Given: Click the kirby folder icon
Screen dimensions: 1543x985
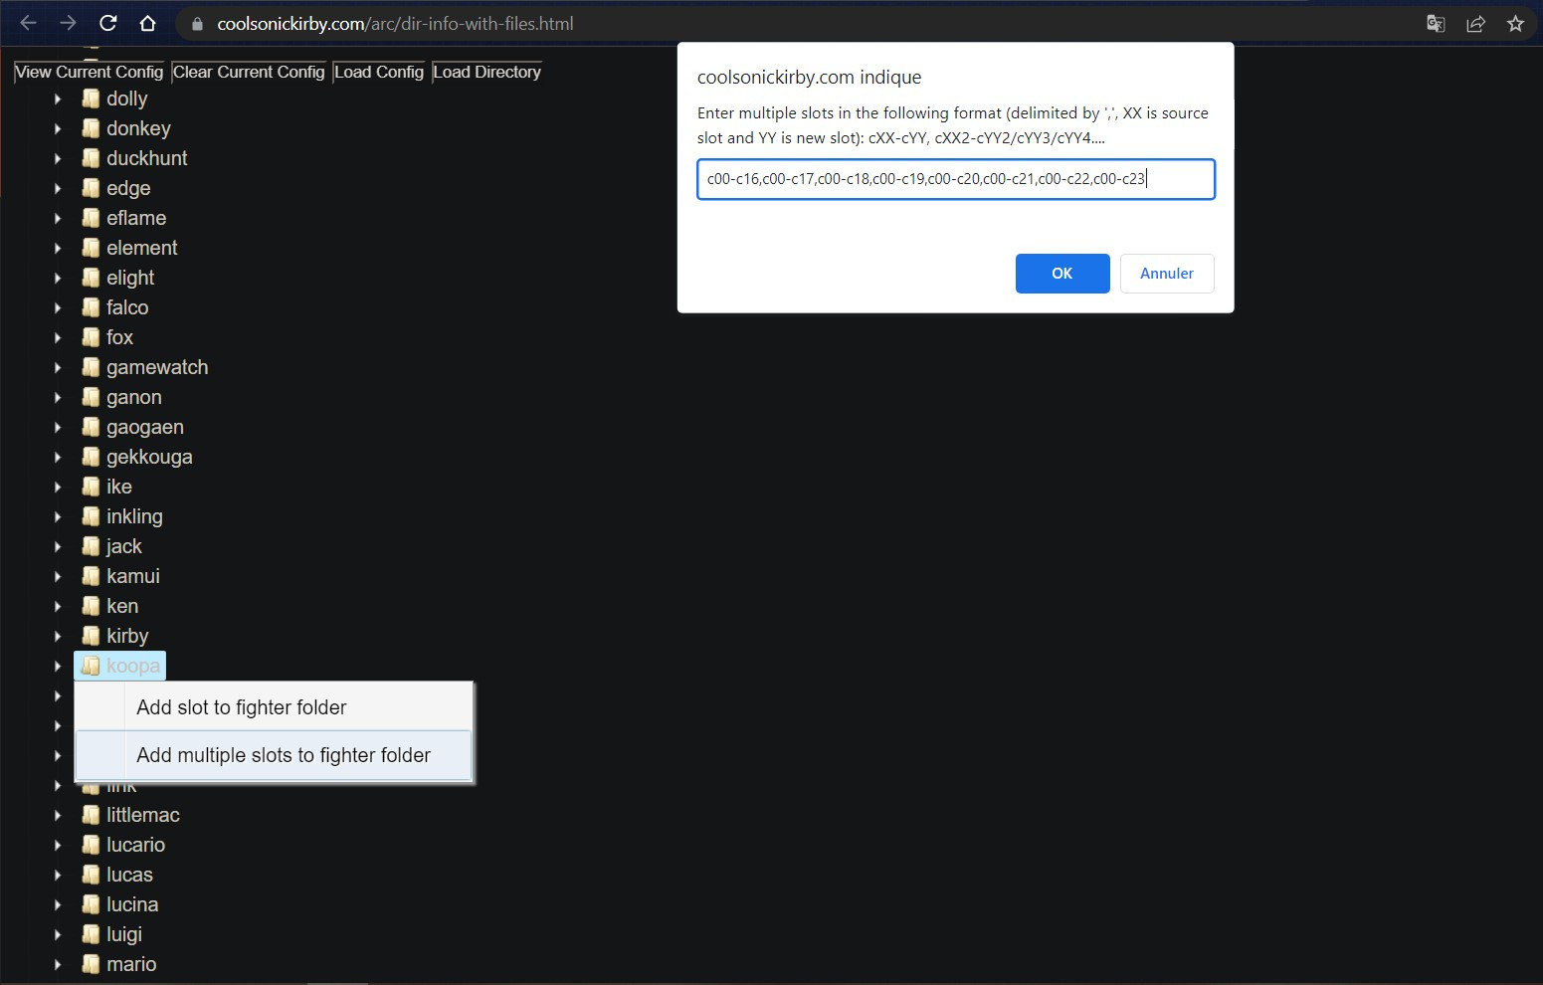Looking at the screenshot, I should coord(90,636).
